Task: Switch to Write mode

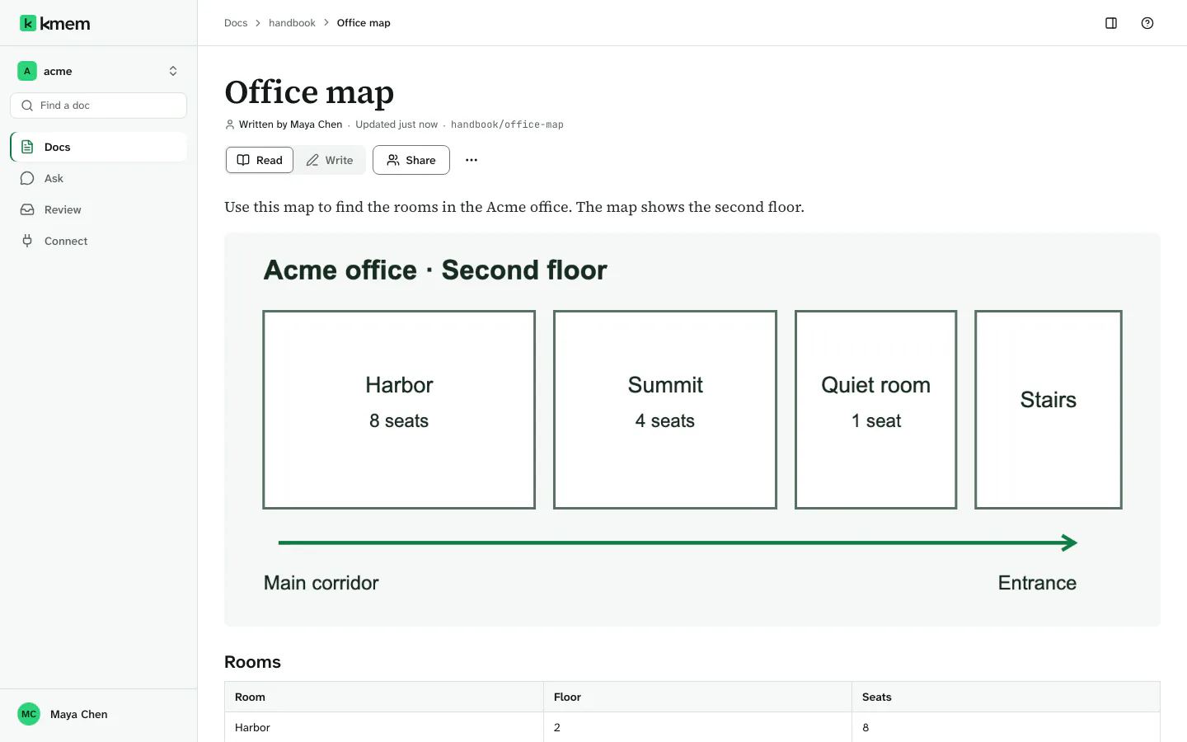Action: coord(330,160)
